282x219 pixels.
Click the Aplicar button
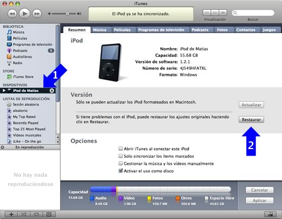260,201
